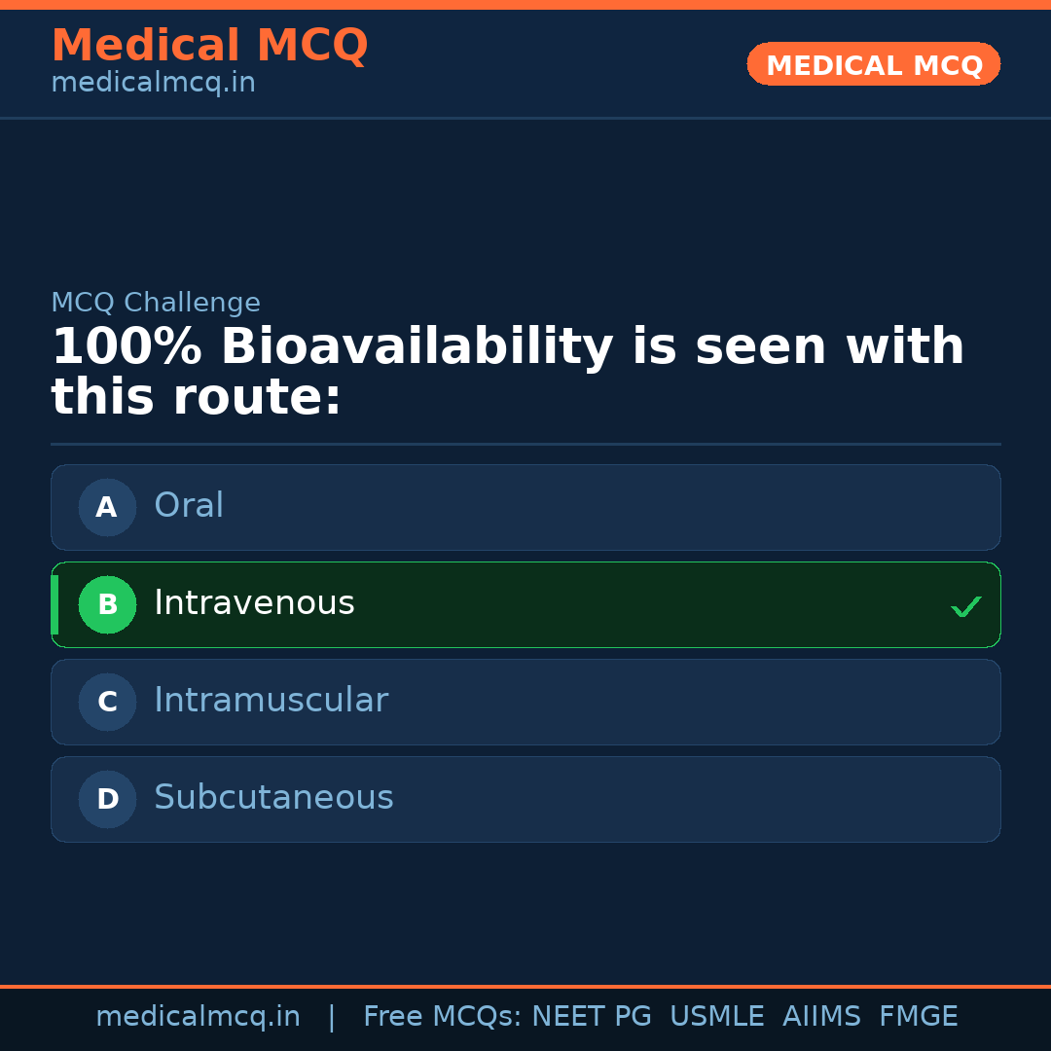The image size is (1051, 1051).
Task: Open the medicalmcq.in link in the footer
Action: pyautogui.click(x=198, y=1017)
